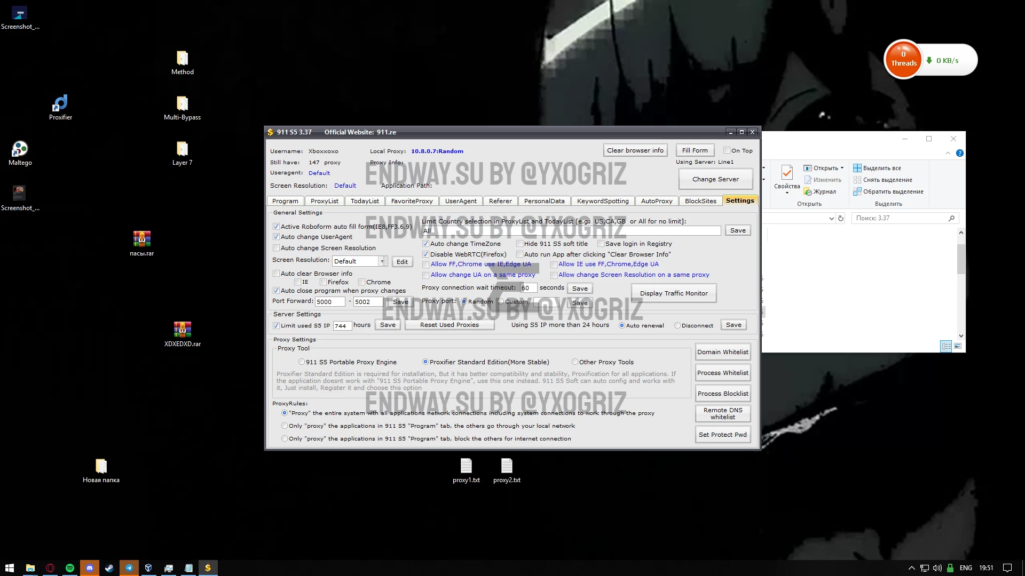Enable Auto clear Browser info checkbox
The image size is (1025, 576).
(x=276, y=274)
